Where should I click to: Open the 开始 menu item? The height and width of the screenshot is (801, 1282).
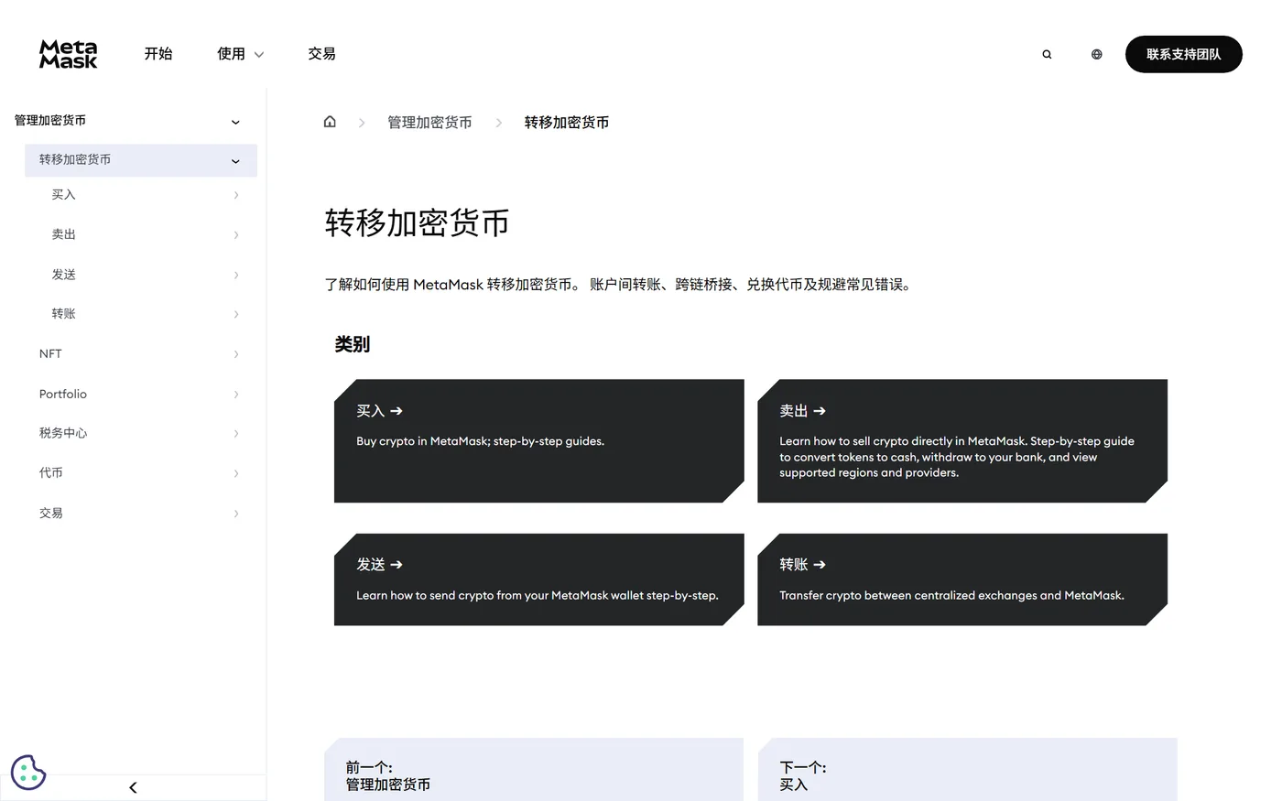[x=158, y=54]
